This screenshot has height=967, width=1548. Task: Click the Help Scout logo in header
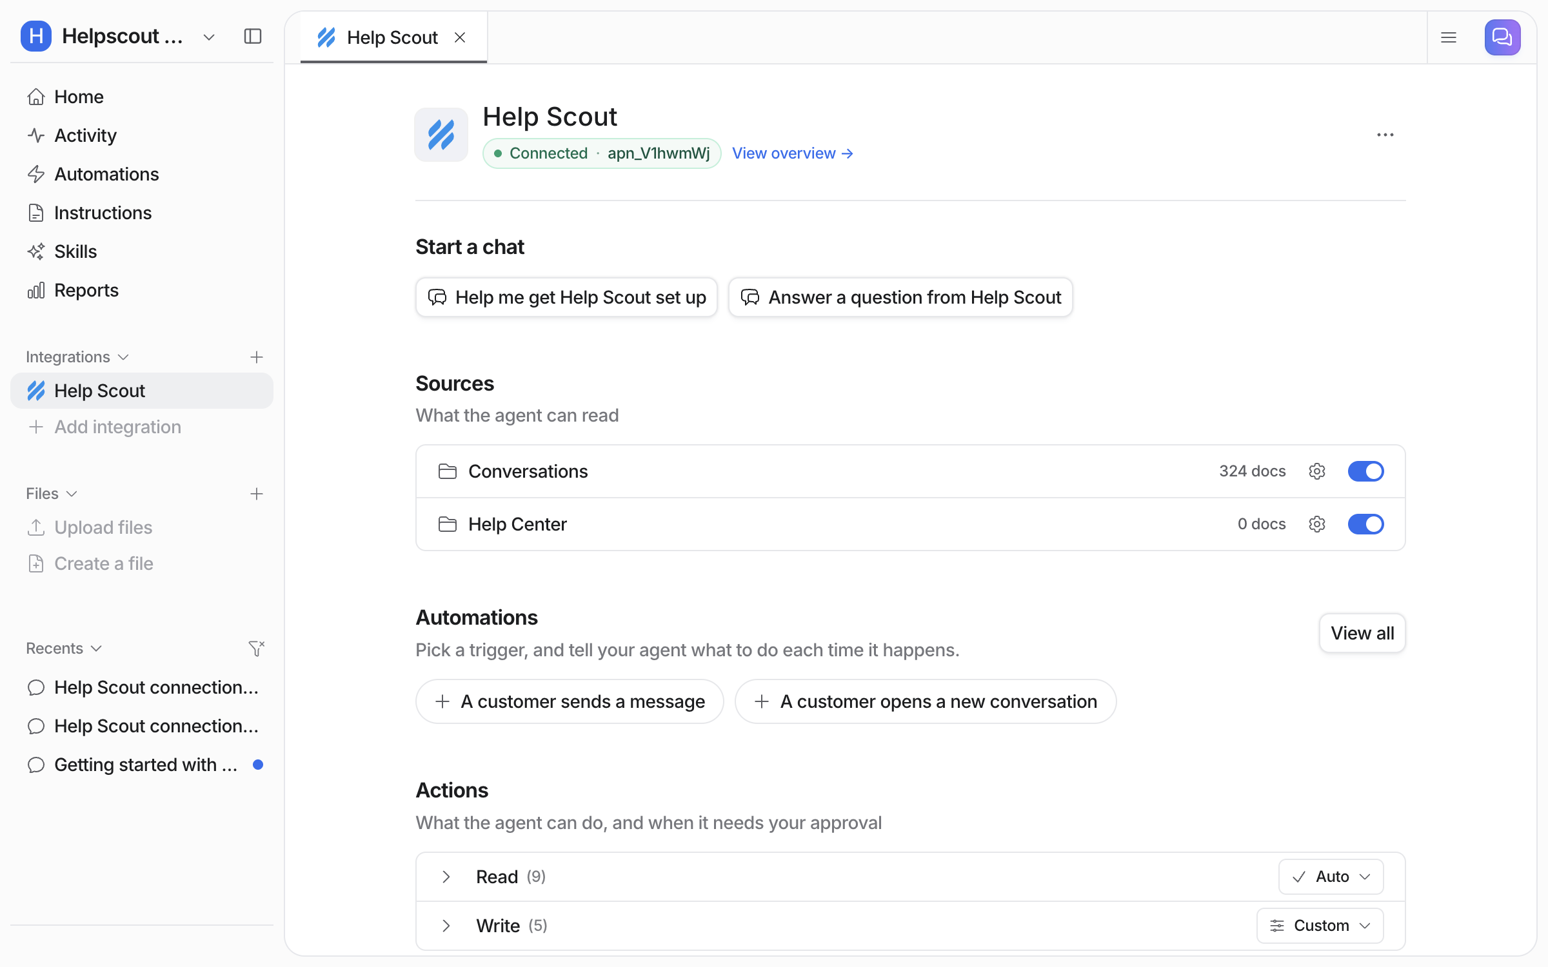(441, 135)
